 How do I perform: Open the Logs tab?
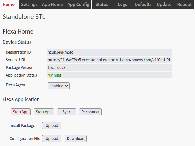click(x=122, y=4)
